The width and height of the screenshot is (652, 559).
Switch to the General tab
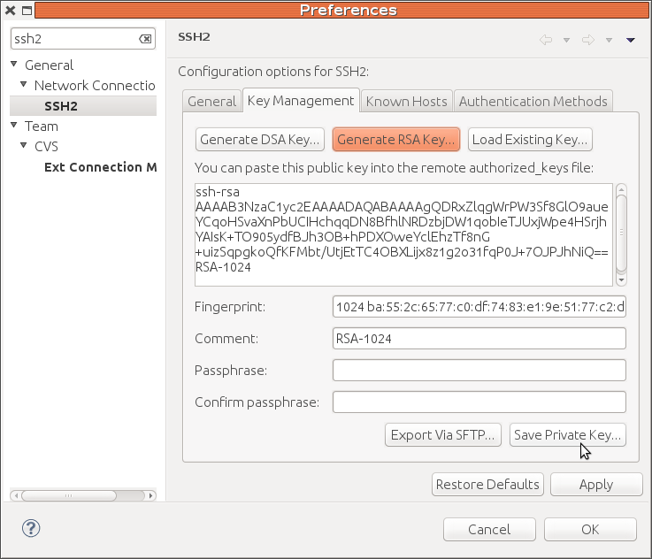(x=211, y=102)
